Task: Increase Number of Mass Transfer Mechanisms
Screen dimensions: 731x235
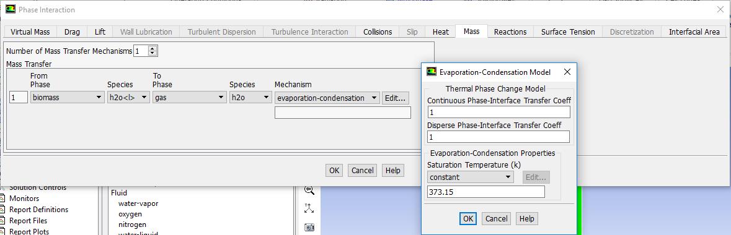Action: pyautogui.click(x=153, y=48)
